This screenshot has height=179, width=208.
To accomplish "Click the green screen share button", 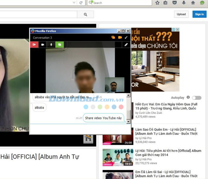I will (x=59, y=45).
